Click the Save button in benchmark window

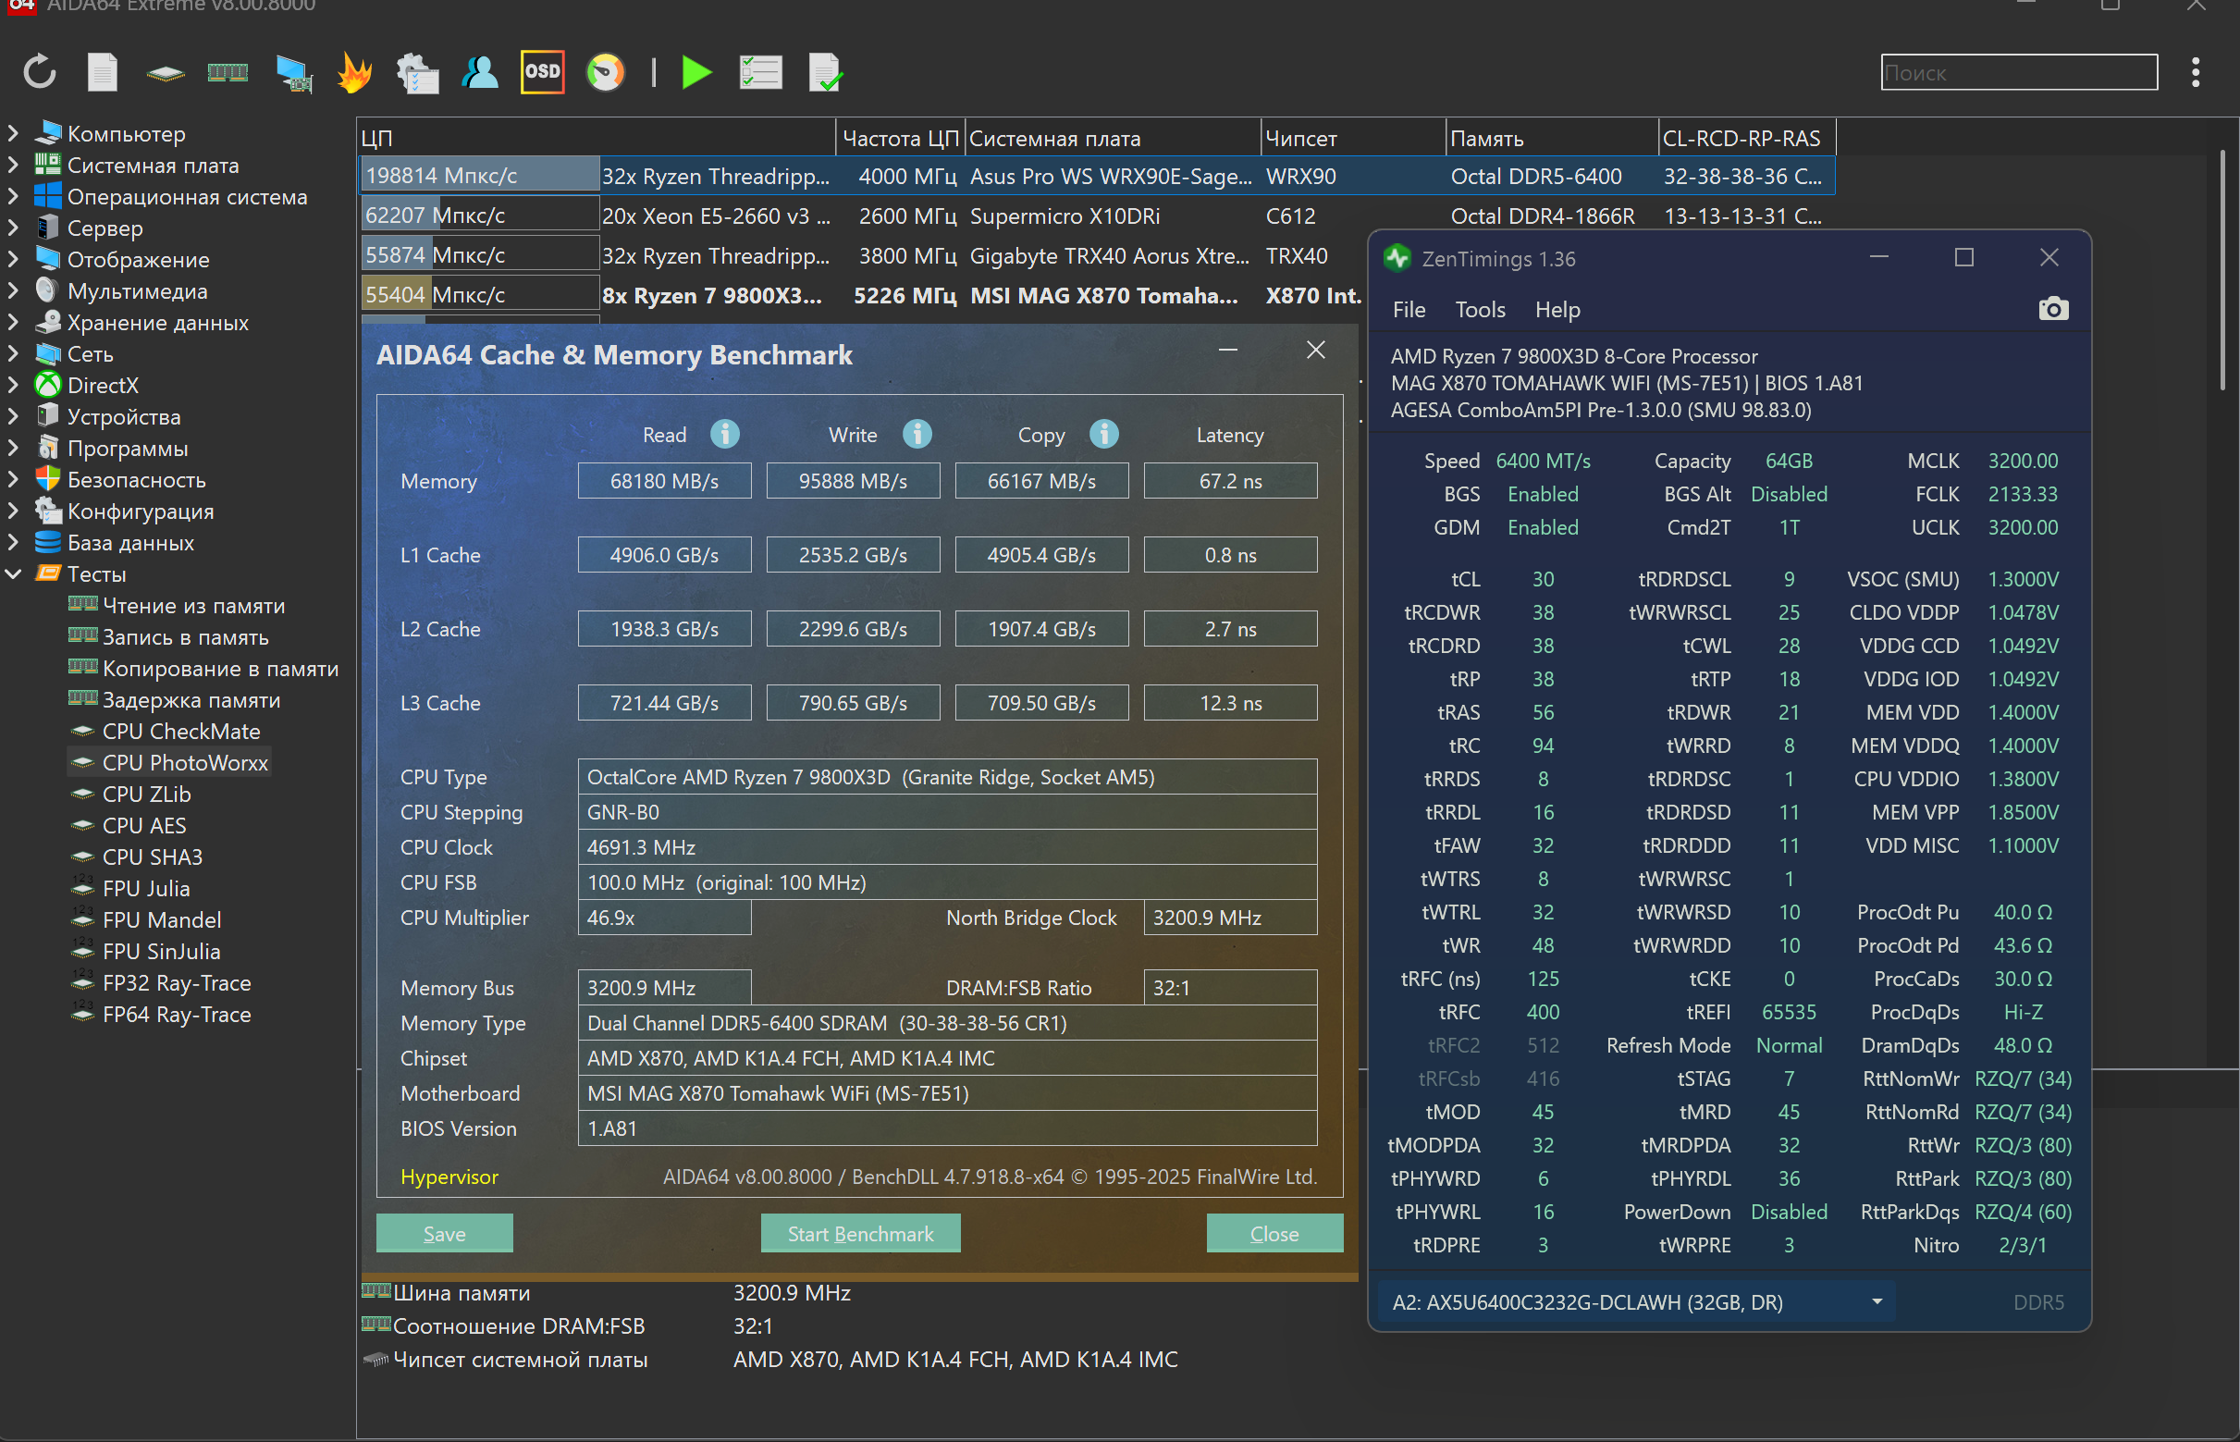pyautogui.click(x=444, y=1233)
